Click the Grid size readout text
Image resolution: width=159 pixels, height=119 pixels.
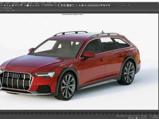coord(144,116)
